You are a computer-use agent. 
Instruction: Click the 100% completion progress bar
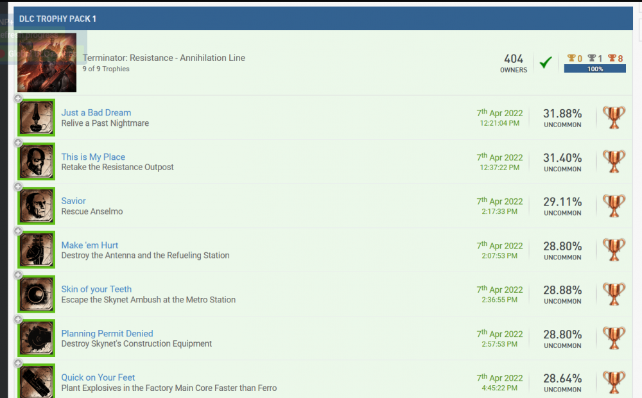click(594, 69)
